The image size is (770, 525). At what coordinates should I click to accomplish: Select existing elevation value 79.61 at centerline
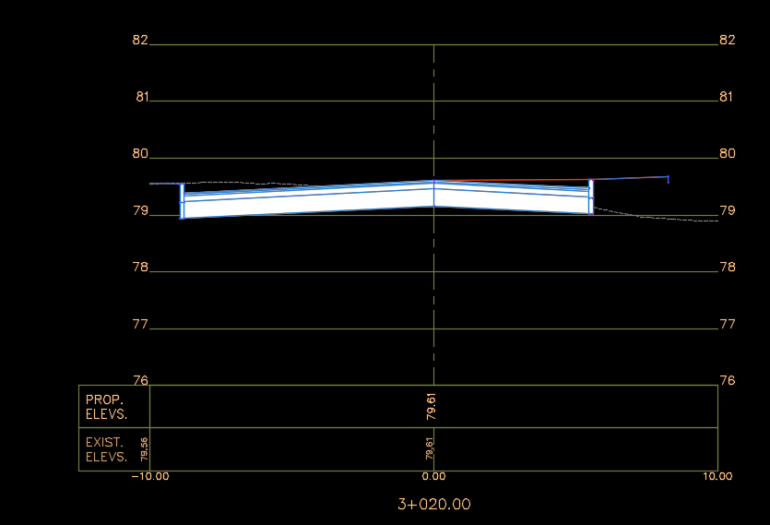point(430,448)
